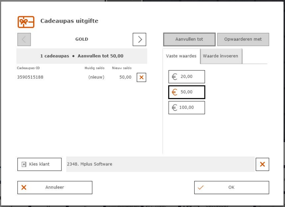Pick the € 100,00 fixed value
Viewport: 285px width, 207px height.
point(187,108)
